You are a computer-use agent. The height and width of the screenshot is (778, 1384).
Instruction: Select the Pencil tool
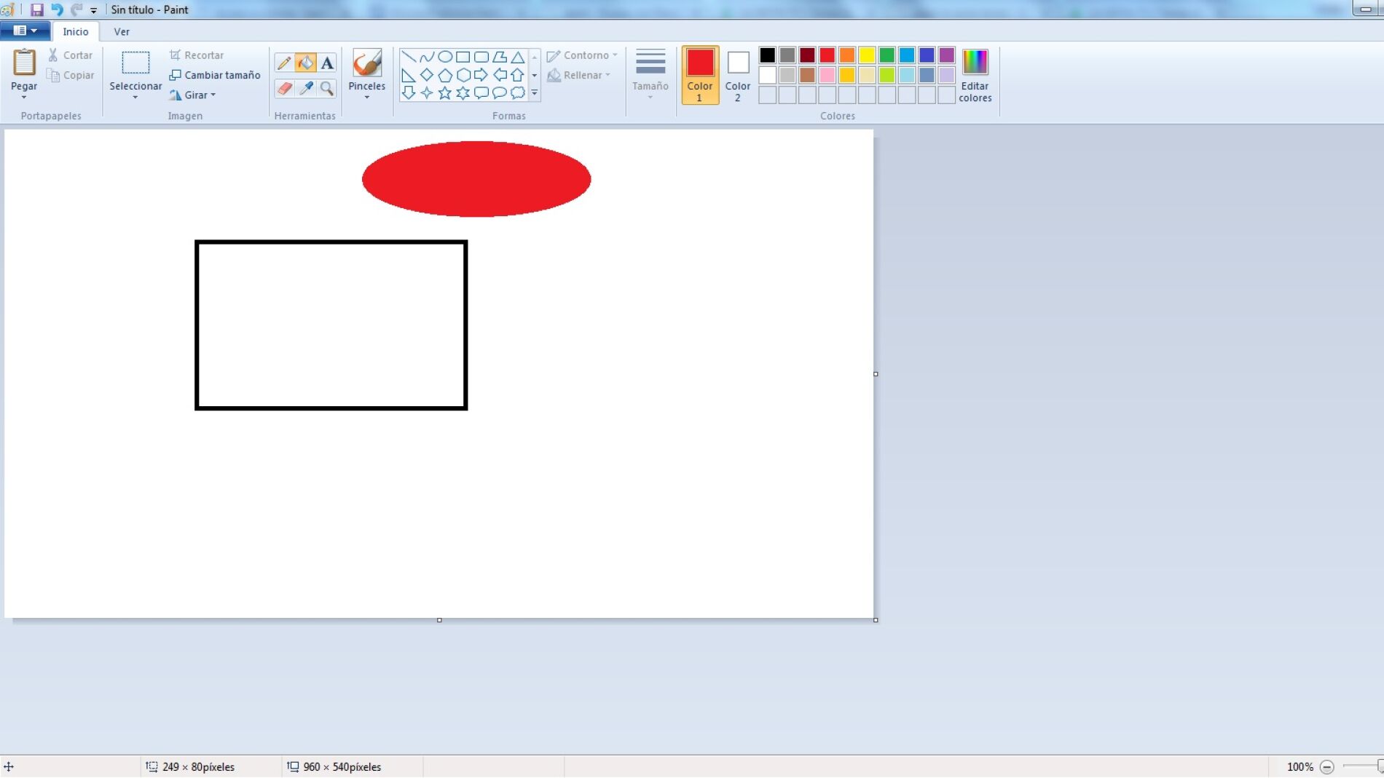point(284,63)
